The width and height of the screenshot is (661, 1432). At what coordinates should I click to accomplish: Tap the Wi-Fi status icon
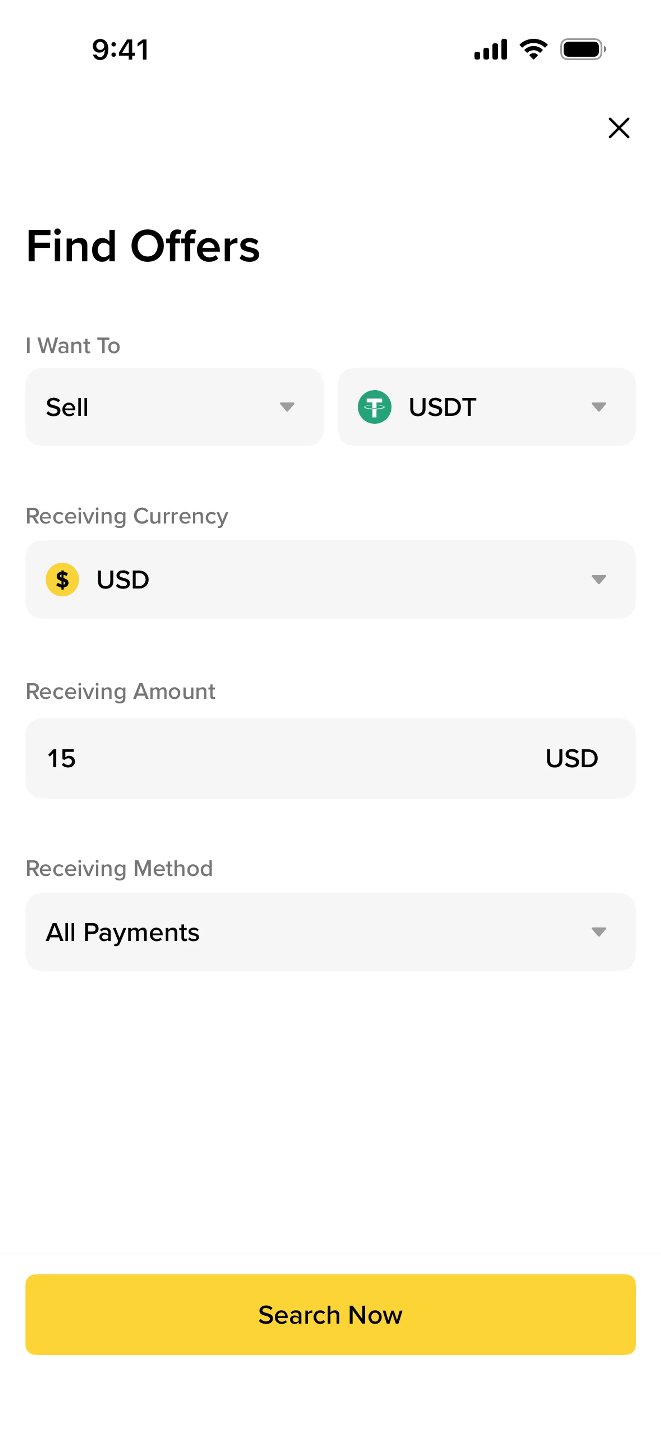tap(533, 50)
